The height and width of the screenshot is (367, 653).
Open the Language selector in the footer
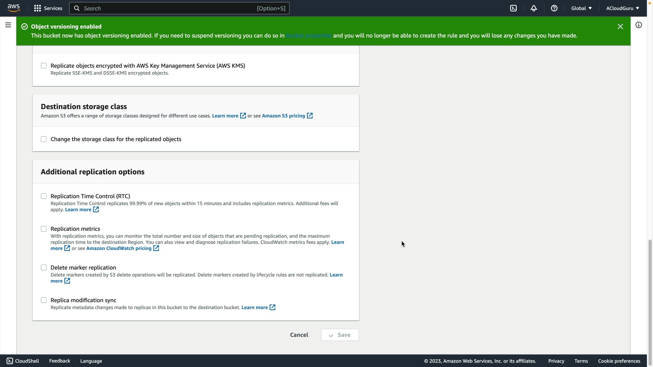click(x=91, y=361)
